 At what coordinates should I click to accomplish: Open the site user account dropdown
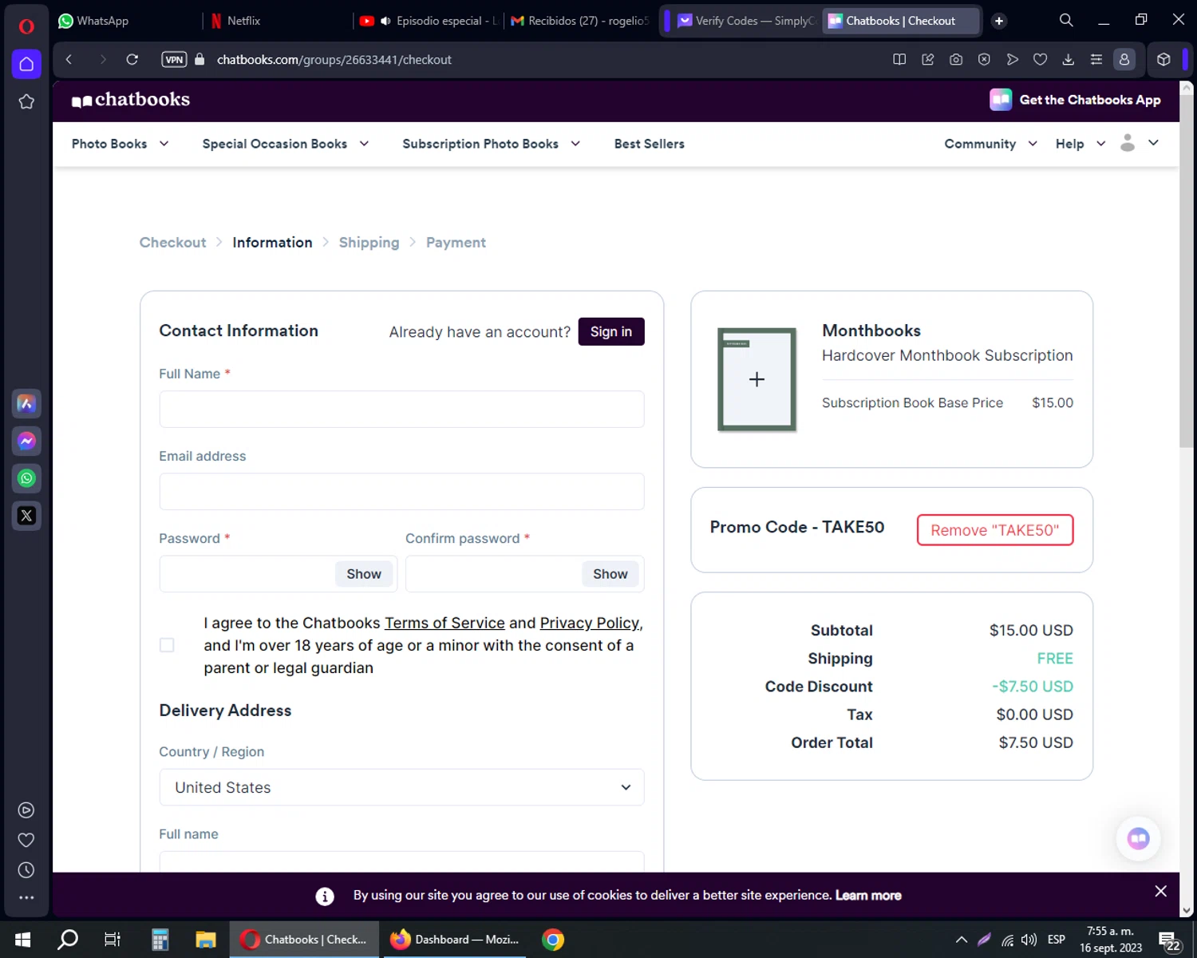pos(1139,143)
